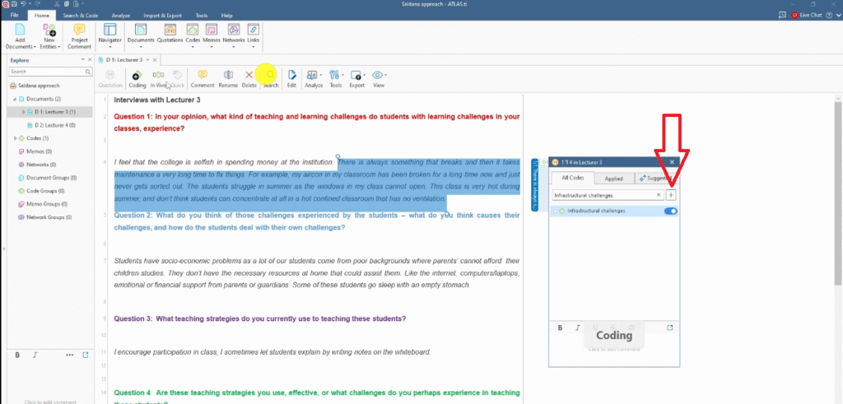Clear the code search text field
The height and width of the screenshot is (404, 843).
[x=659, y=195]
